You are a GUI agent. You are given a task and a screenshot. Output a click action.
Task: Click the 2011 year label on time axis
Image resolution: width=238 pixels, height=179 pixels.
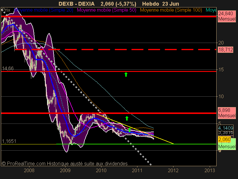pyautogui.click(x=137, y=170)
